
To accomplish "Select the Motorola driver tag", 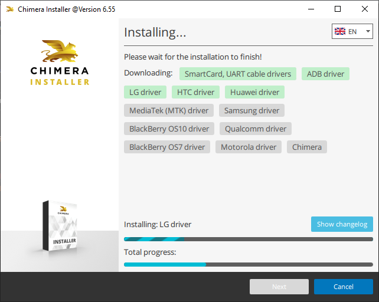I will 249,147.
